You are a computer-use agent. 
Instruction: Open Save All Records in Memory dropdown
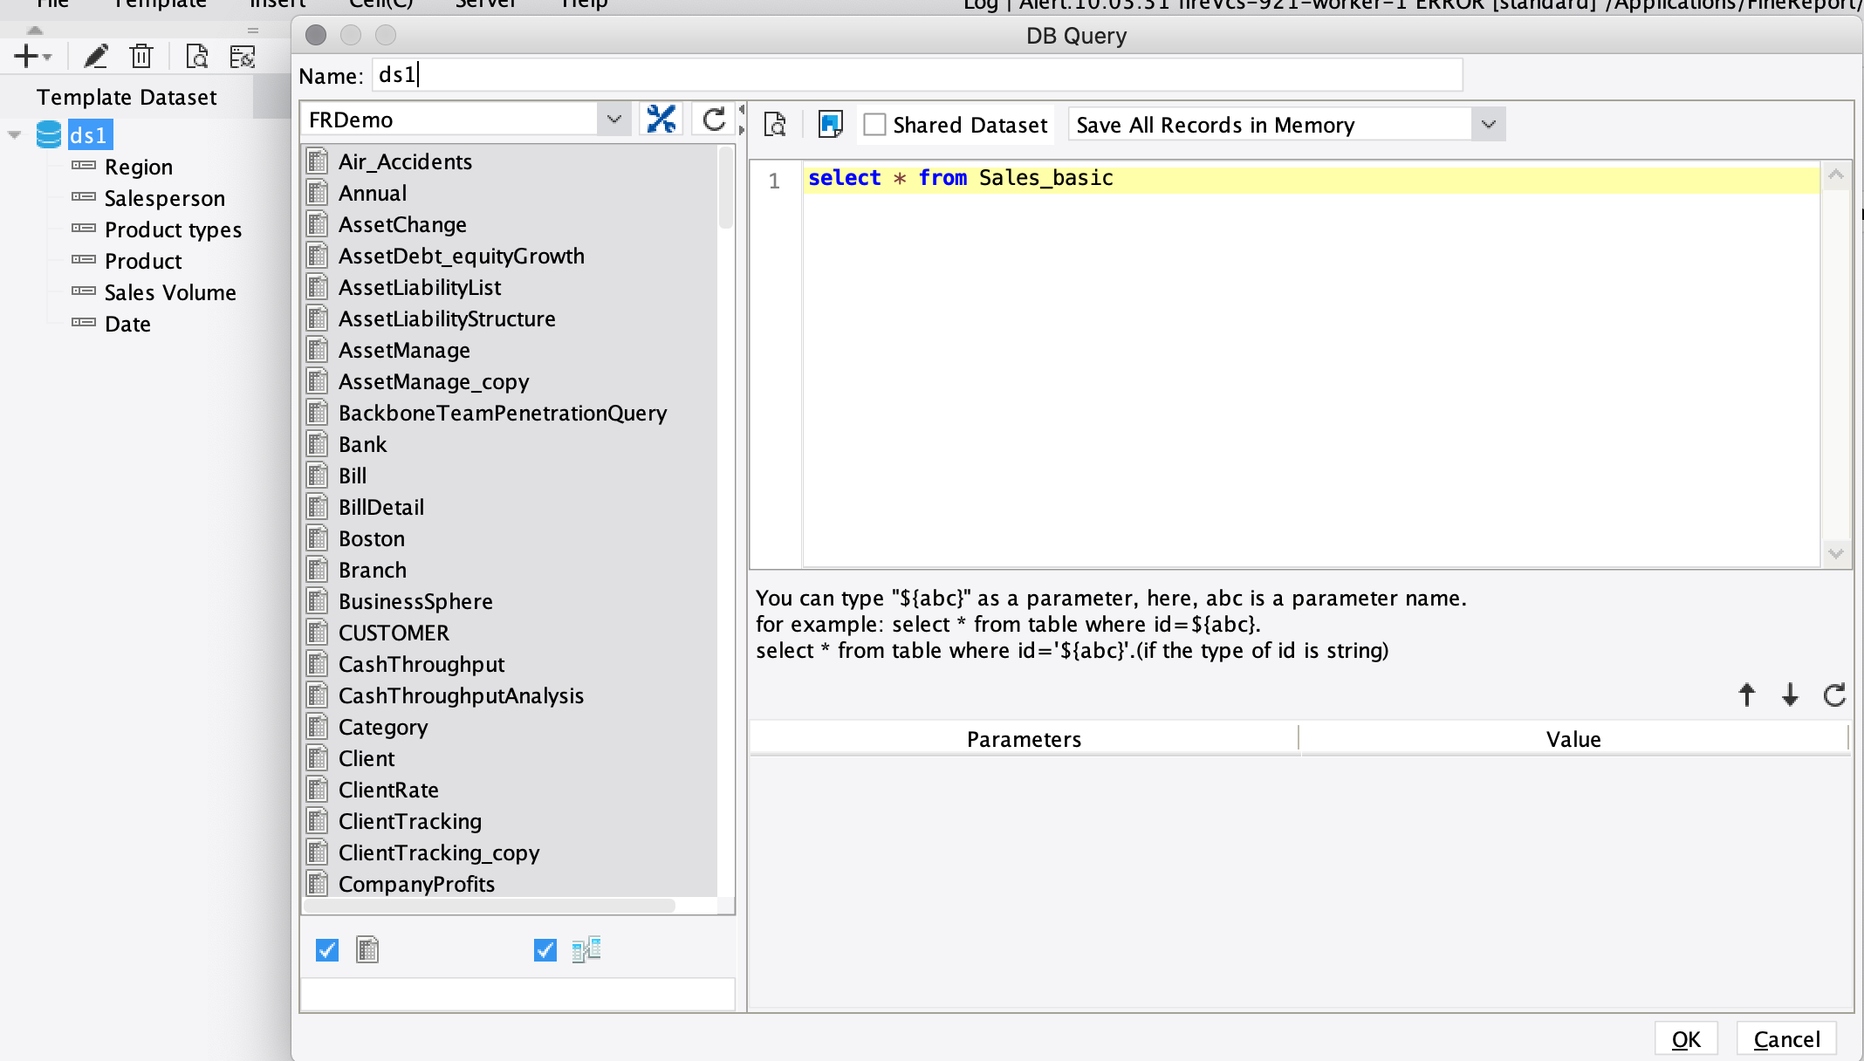pos(1488,125)
